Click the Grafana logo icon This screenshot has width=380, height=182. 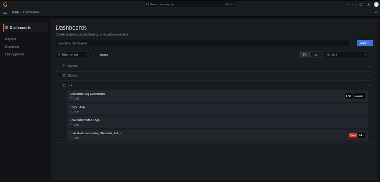(5, 4)
